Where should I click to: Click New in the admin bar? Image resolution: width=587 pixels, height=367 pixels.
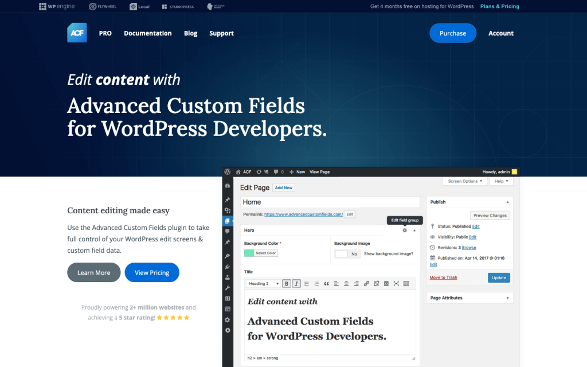(x=298, y=172)
